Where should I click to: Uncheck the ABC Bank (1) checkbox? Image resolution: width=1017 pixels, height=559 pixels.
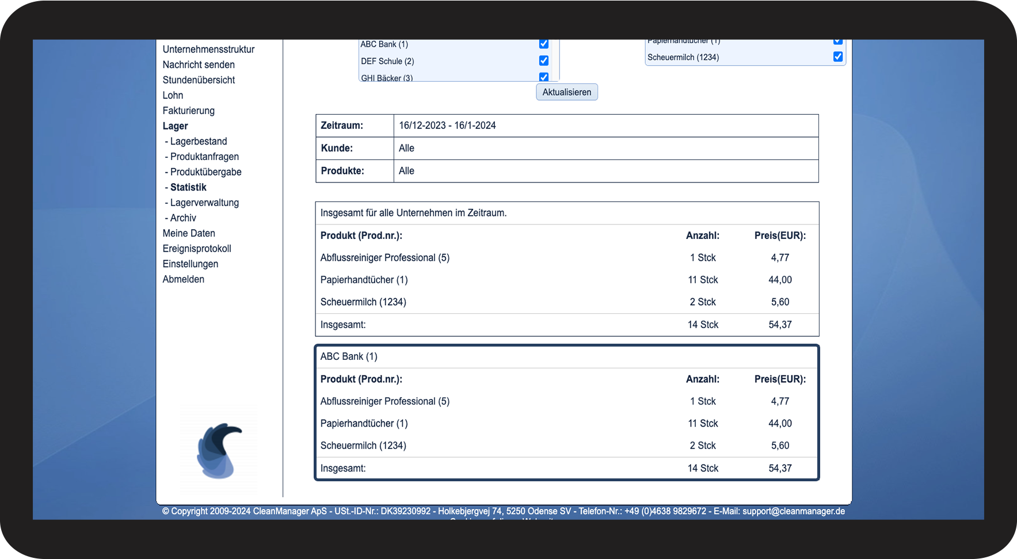coord(543,44)
